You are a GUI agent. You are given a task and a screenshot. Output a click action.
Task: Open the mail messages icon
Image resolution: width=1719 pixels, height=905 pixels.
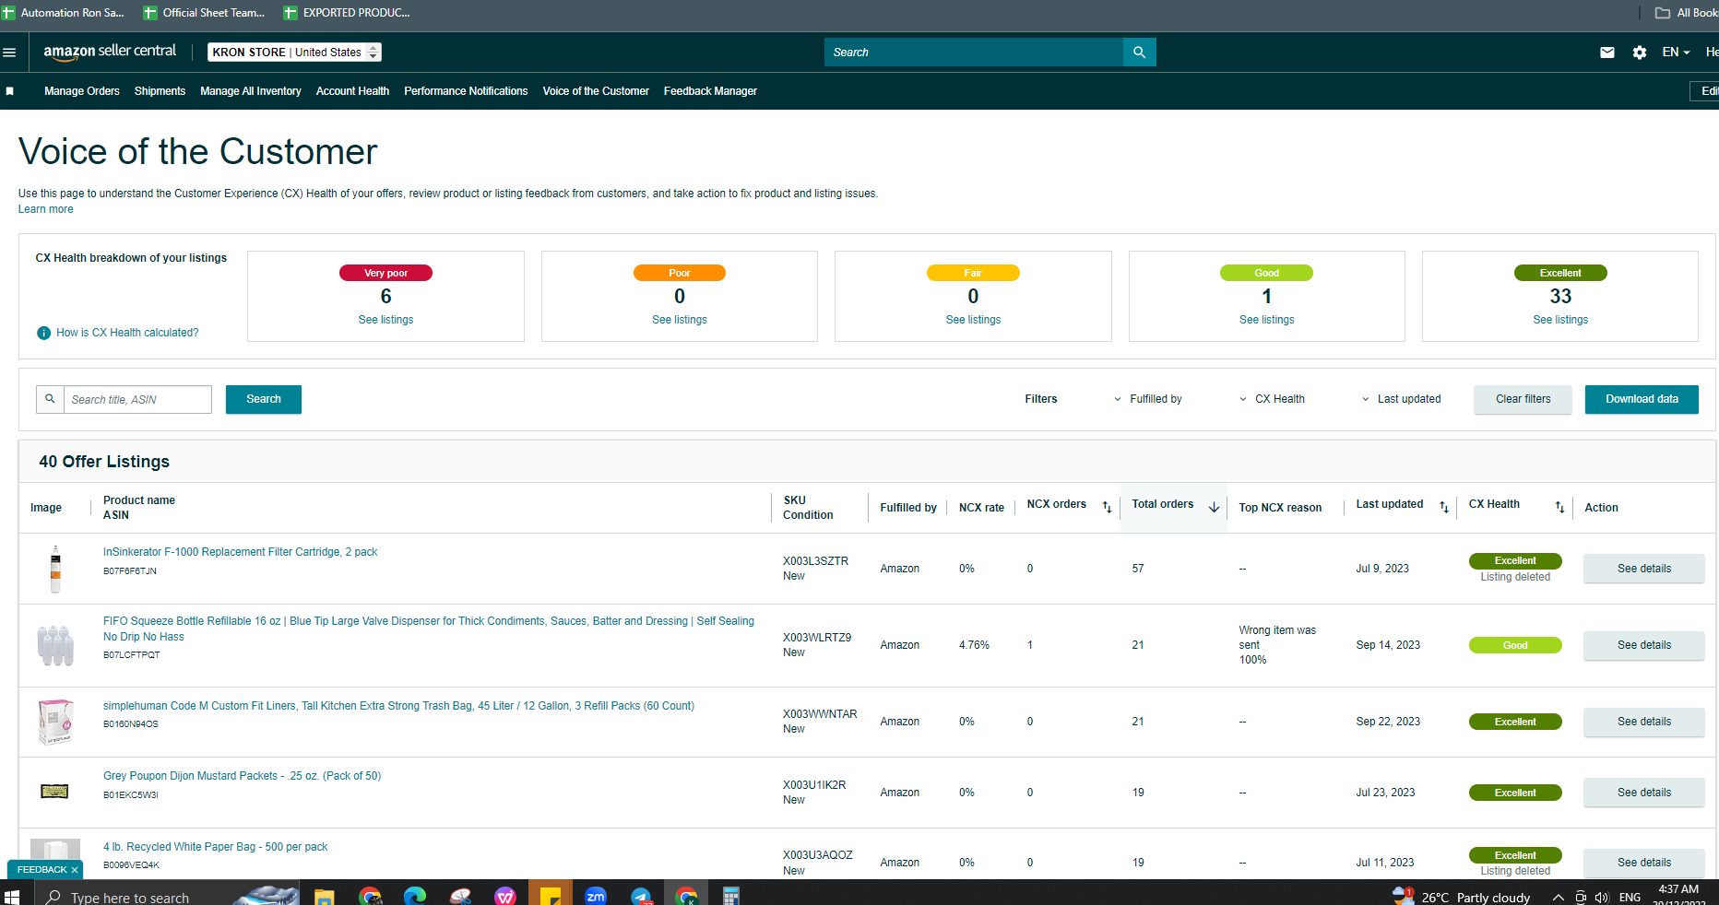(x=1607, y=53)
